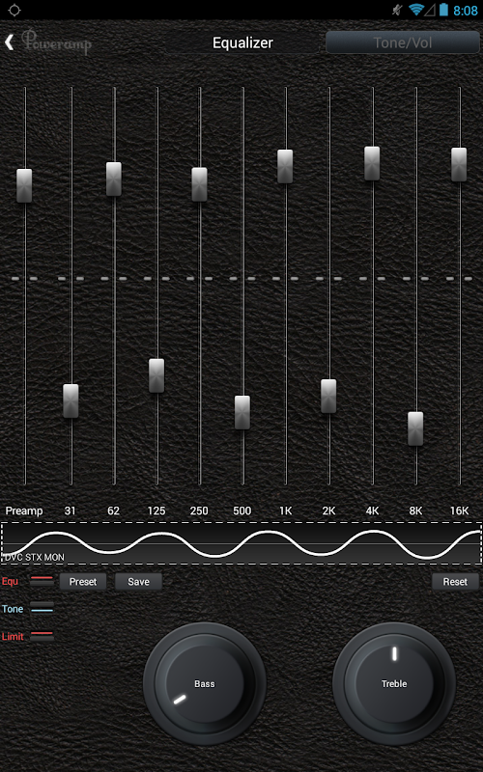Toggle the Tone switch
Screen dimensions: 483x772
(42, 609)
